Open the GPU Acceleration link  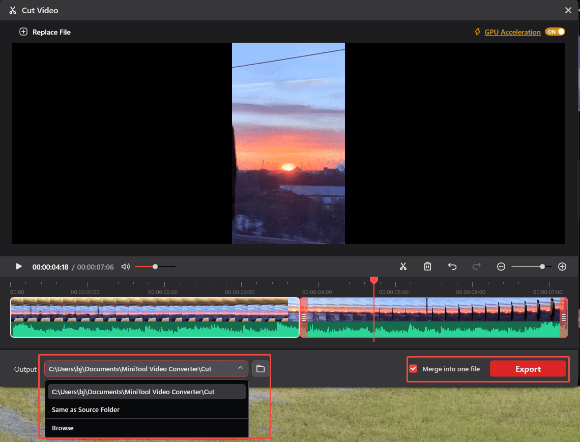pyautogui.click(x=512, y=32)
